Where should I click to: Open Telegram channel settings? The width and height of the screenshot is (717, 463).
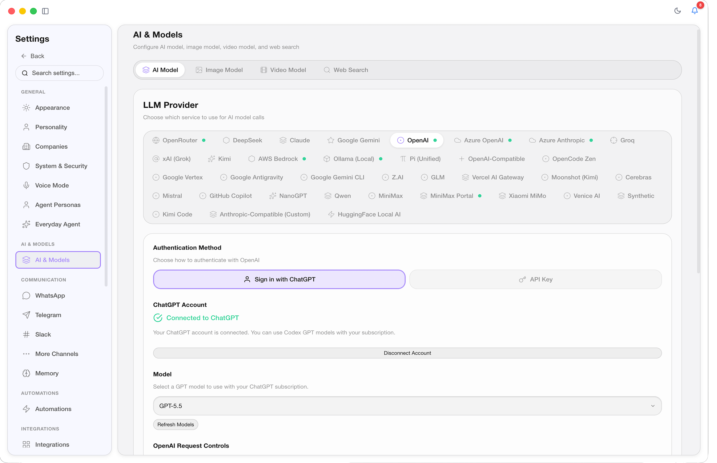58,315
